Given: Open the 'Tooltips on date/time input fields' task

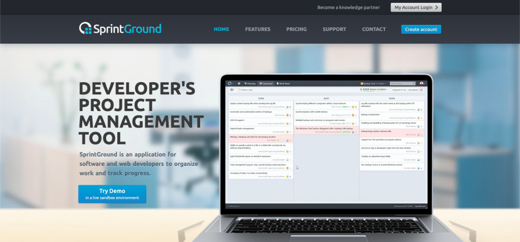Looking at the screenshot, I should pyautogui.click(x=392, y=158).
